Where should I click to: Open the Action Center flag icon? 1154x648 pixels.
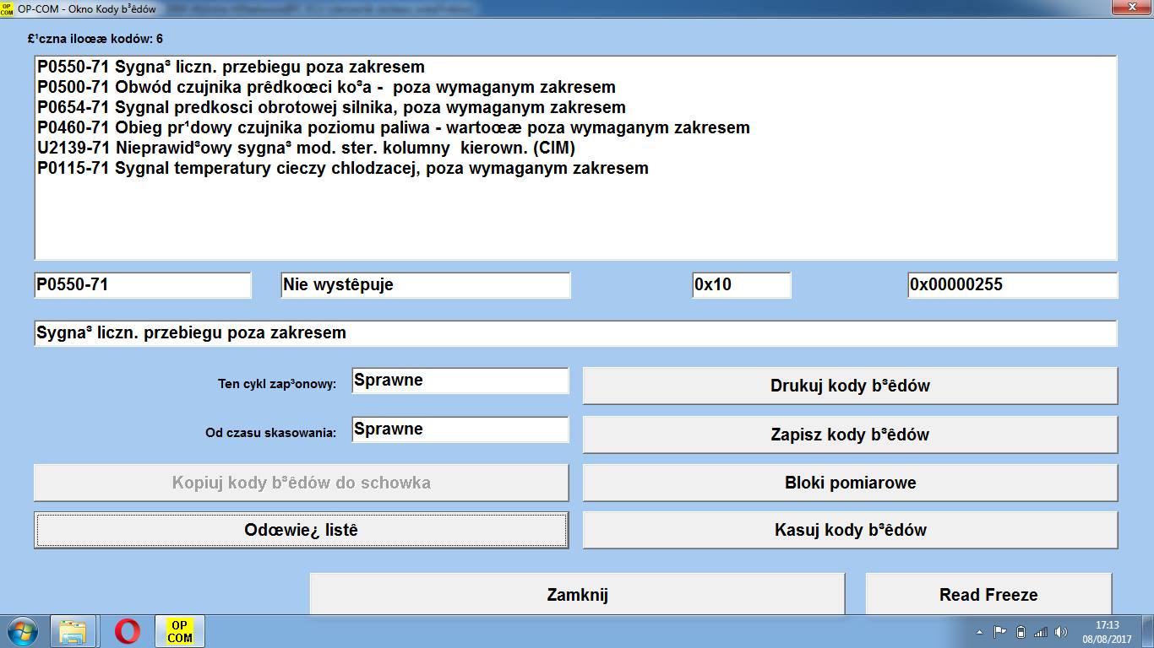point(1000,632)
